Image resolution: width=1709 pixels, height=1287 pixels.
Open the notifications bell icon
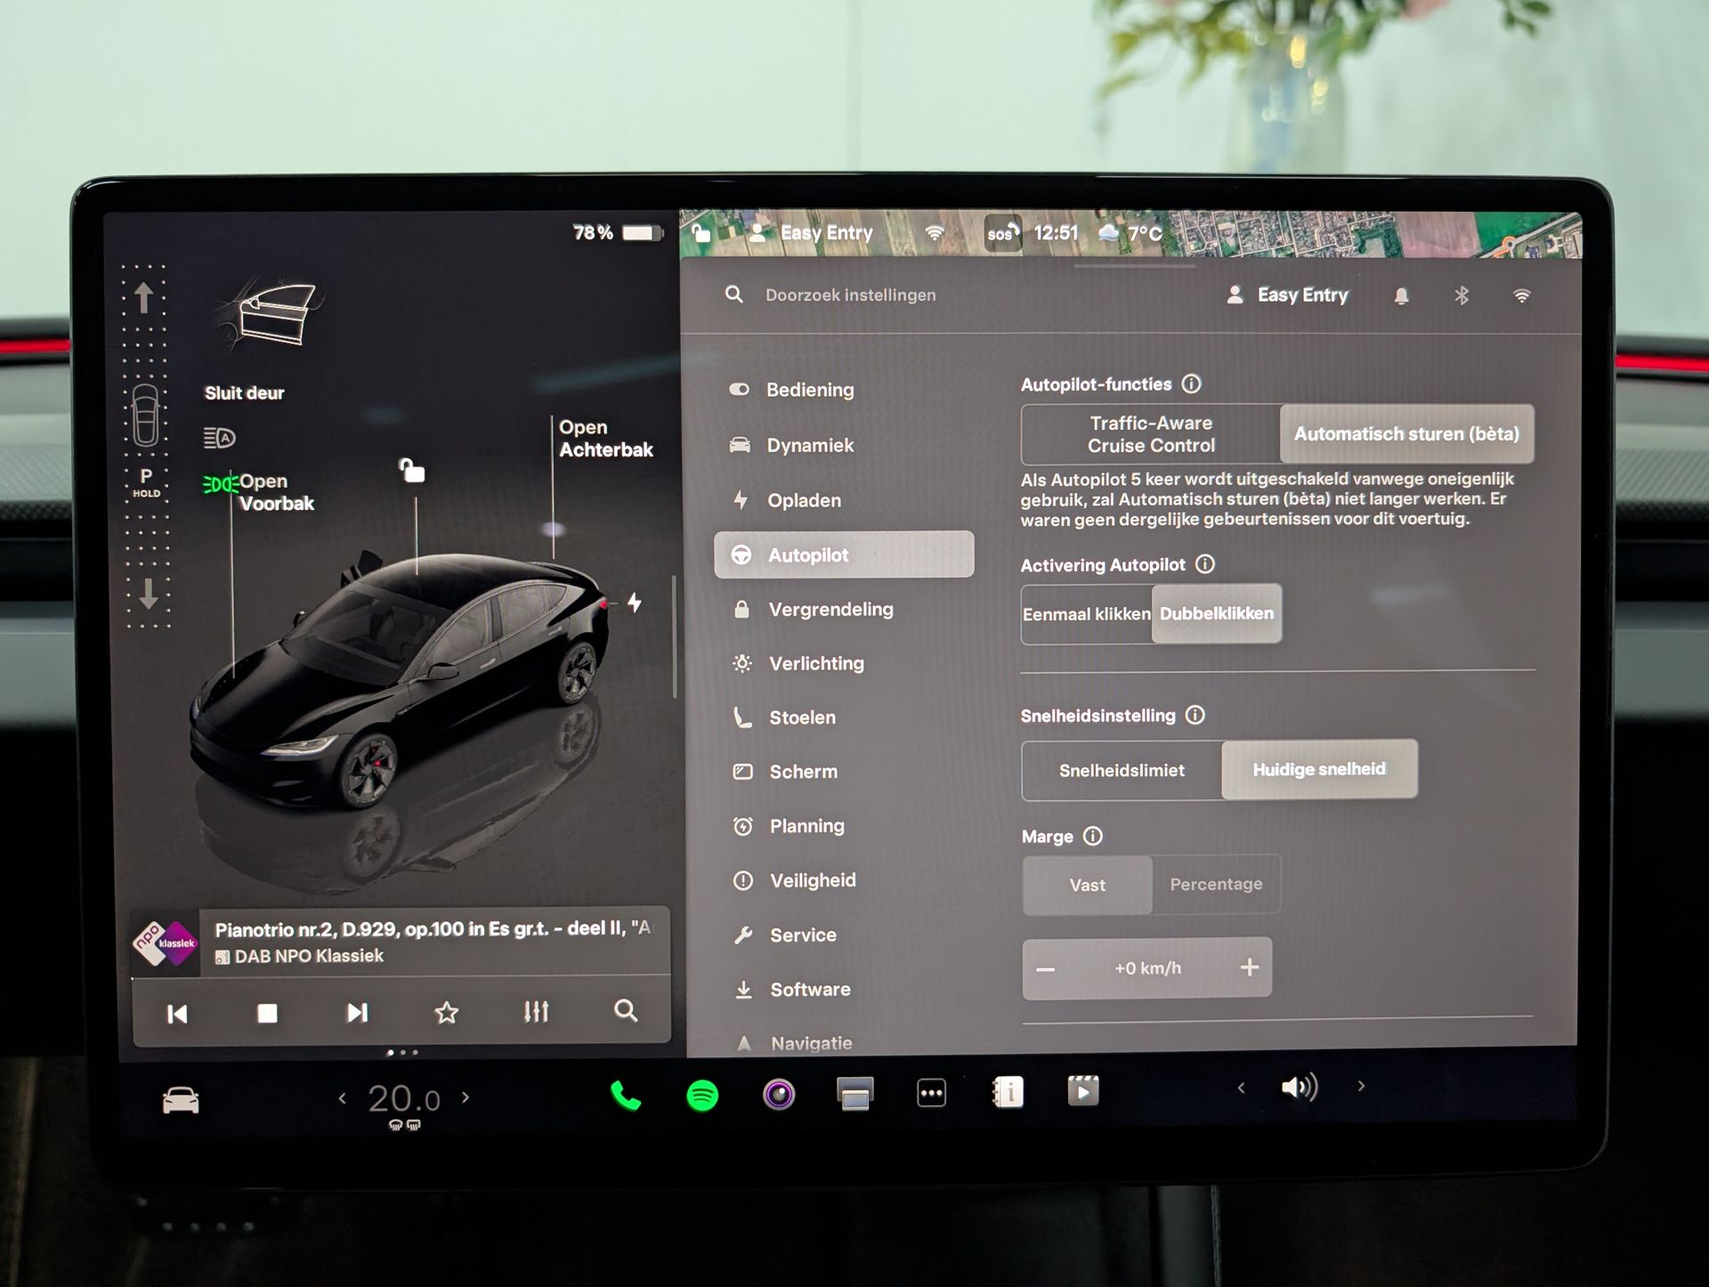coord(1401,295)
